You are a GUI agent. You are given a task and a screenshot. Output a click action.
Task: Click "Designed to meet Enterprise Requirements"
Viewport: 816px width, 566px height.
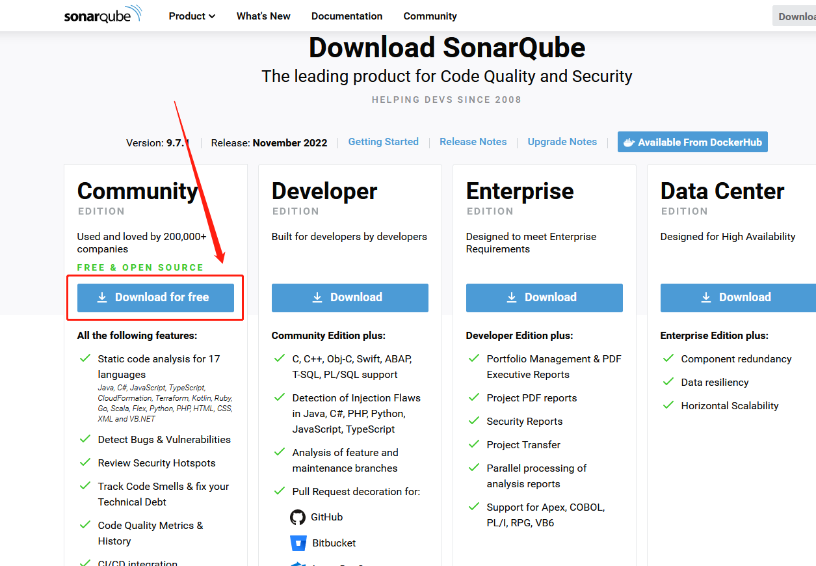click(531, 243)
